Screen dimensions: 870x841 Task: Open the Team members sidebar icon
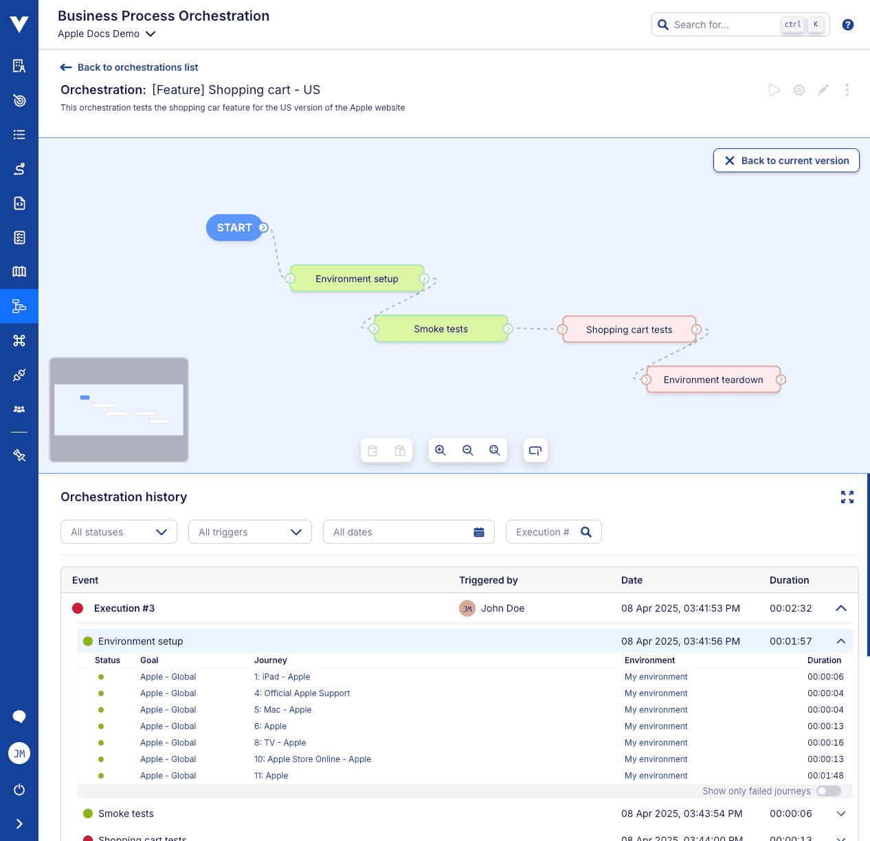19,408
